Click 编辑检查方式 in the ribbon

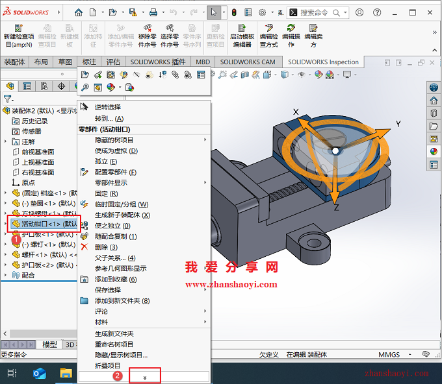pos(269,36)
